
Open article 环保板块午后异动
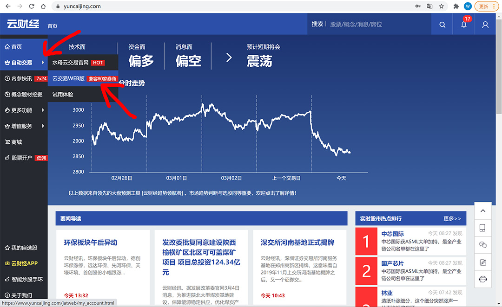(x=91, y=243)
